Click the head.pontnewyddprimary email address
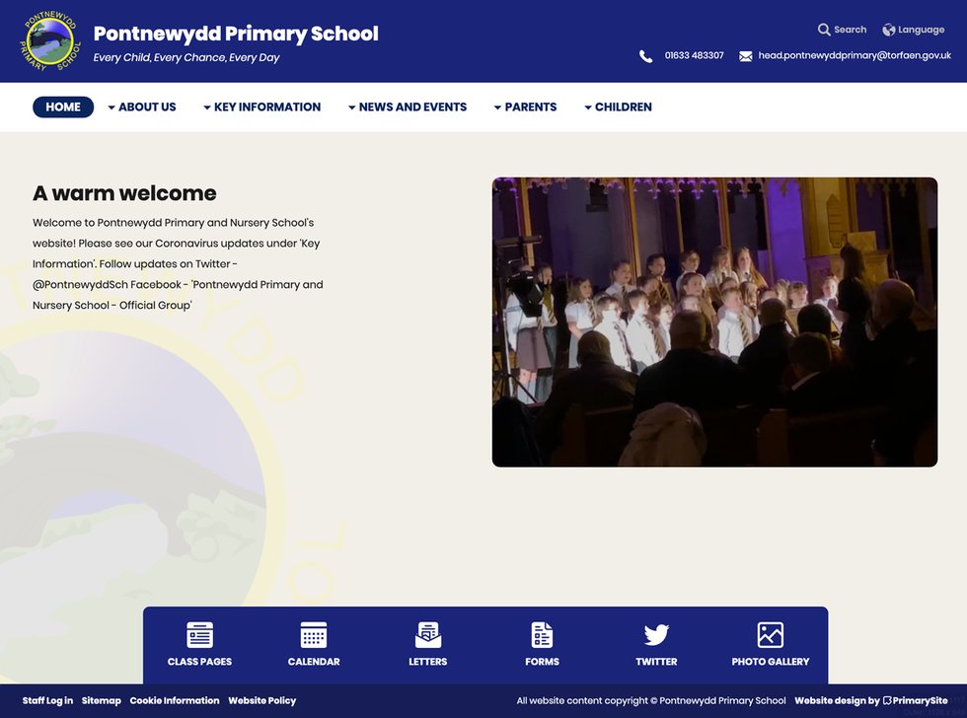 coord(855,55)
